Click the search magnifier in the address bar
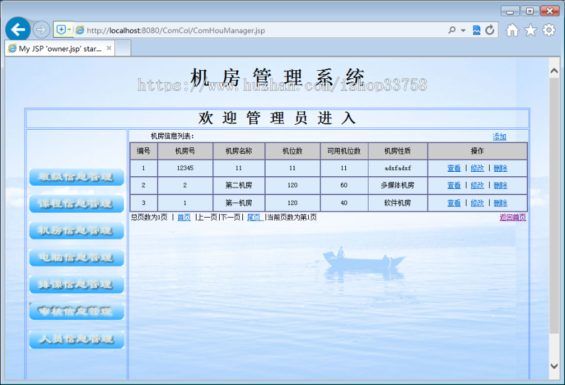 click(451, 29)
